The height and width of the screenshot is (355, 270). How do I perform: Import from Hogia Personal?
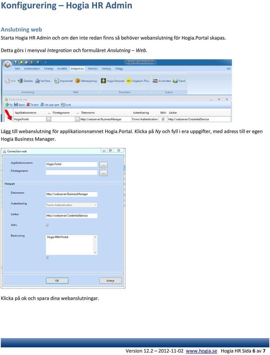click(x=112, y=81)
